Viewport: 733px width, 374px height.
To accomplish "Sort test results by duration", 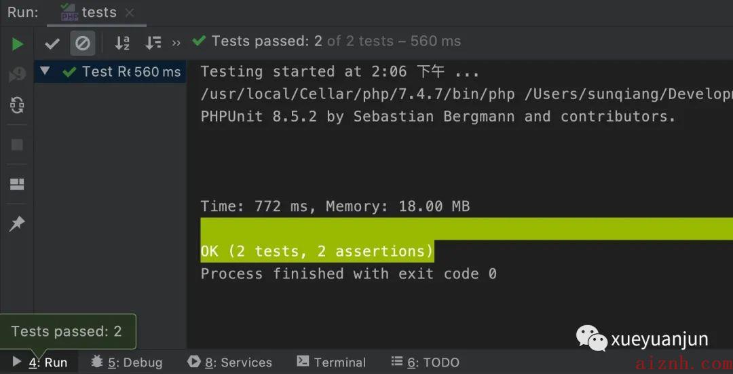I will [x=153, y=43].
